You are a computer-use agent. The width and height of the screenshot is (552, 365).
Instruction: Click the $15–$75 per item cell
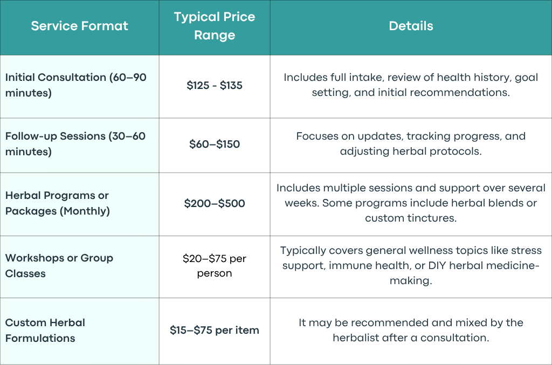(x=215, y=330)
